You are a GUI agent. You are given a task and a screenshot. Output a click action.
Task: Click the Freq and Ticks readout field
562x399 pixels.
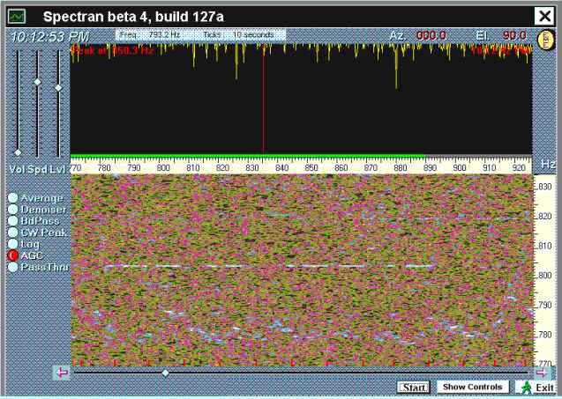tap(201, 34)
